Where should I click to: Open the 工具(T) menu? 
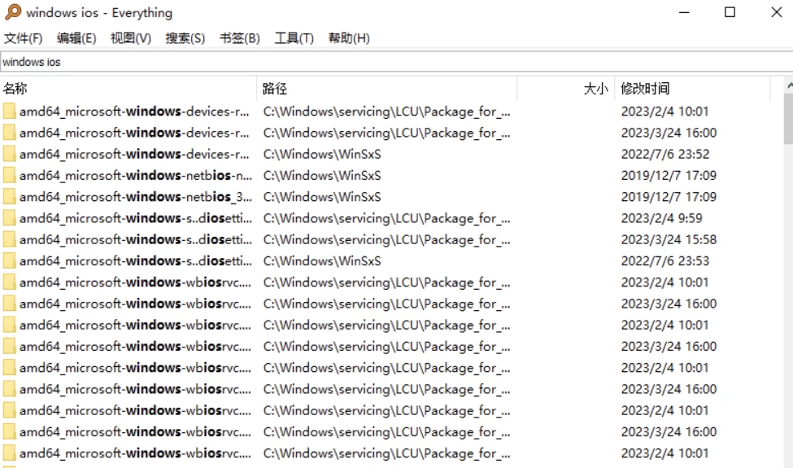[294, 38]
